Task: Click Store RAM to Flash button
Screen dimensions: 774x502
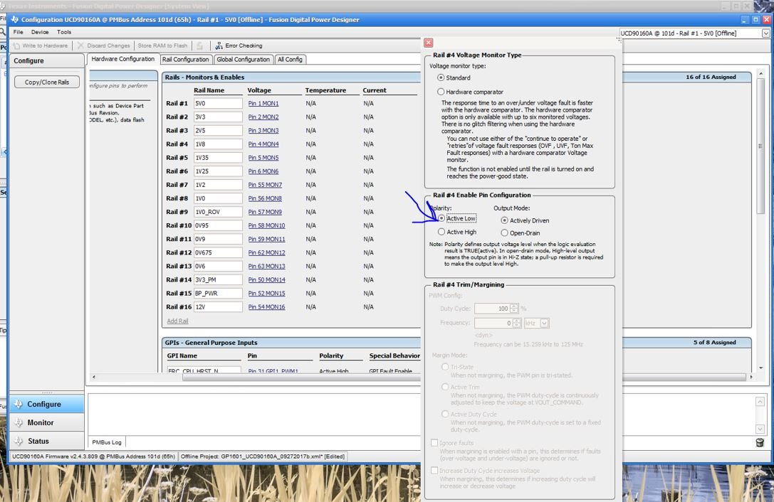Action: pos(162,46)
